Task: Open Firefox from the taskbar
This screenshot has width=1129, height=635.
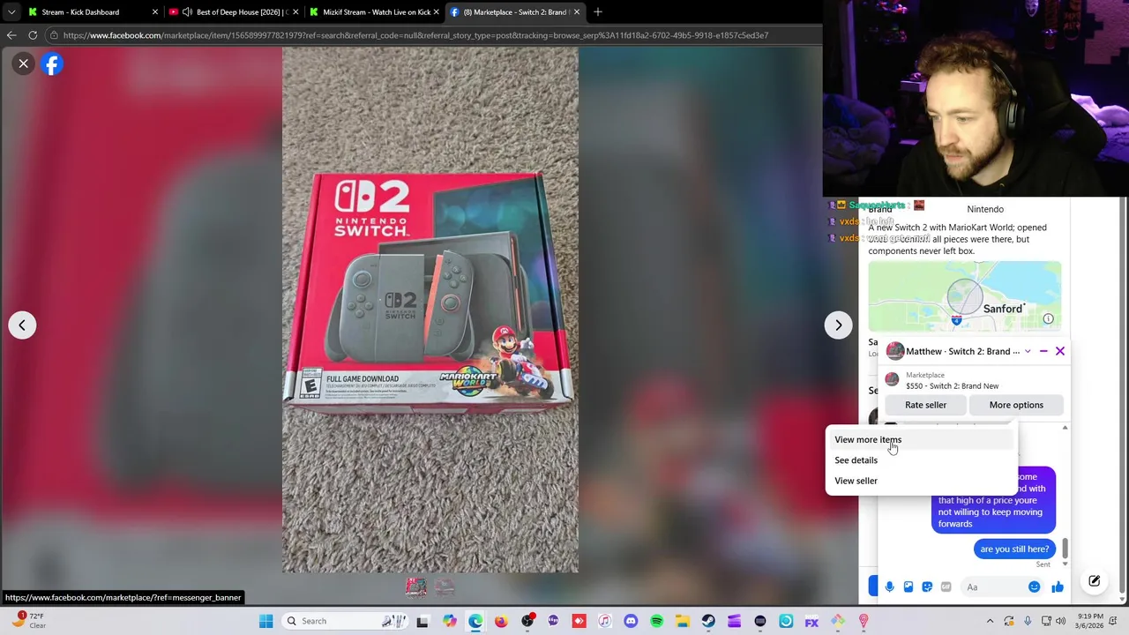Action: (501, 621)
